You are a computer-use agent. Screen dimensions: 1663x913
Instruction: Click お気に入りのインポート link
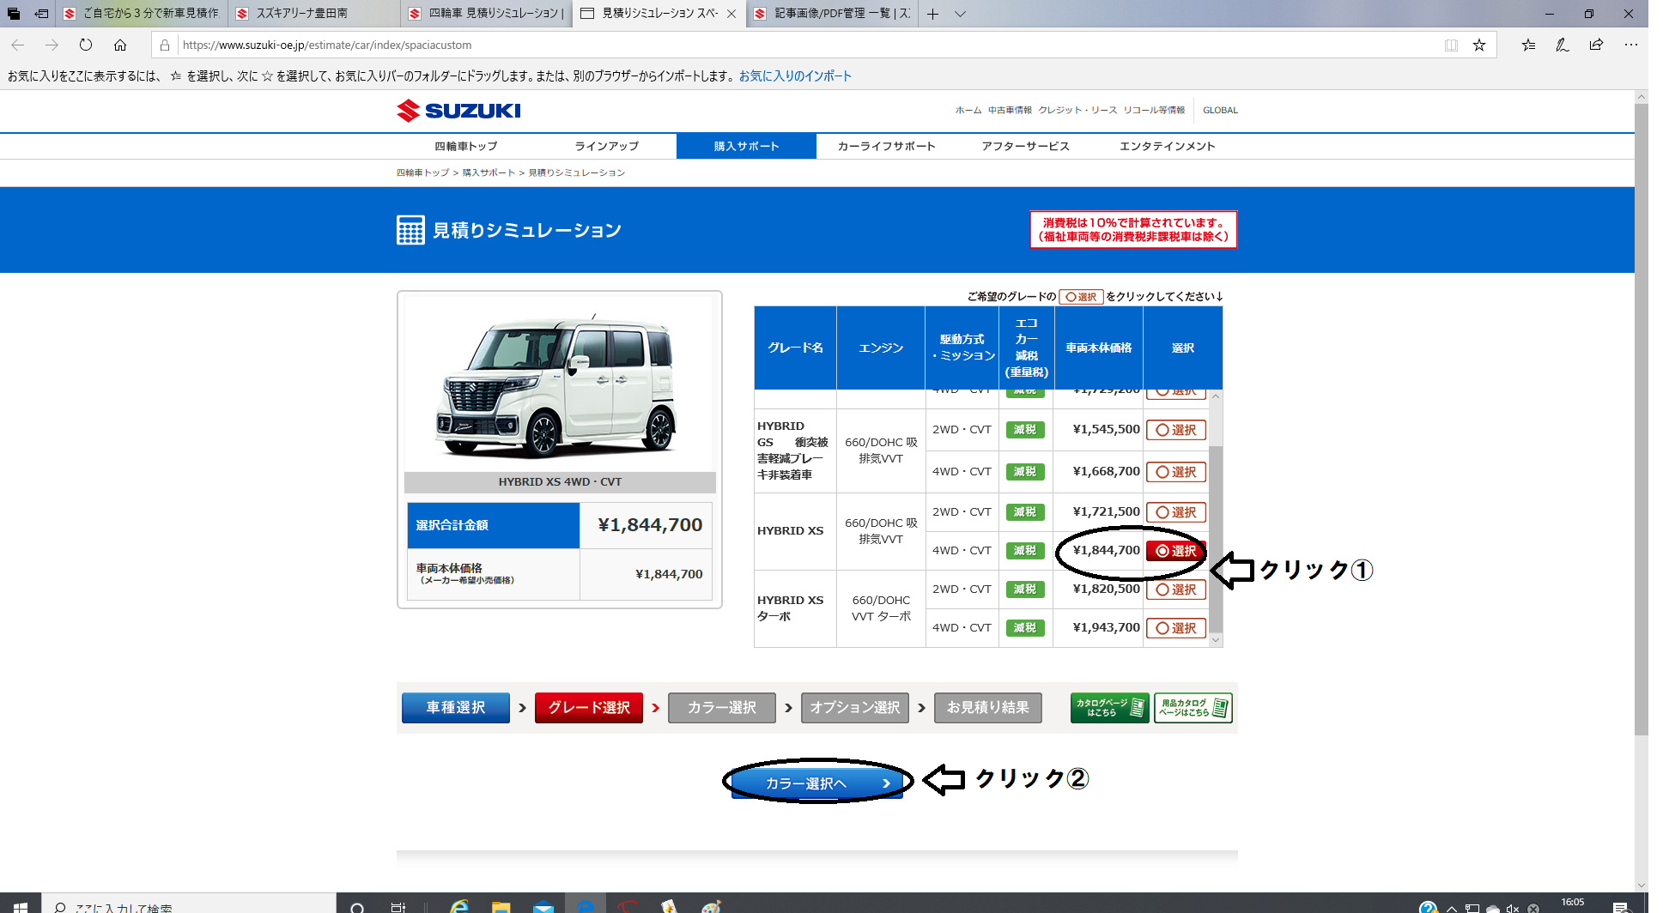(795, 76)
